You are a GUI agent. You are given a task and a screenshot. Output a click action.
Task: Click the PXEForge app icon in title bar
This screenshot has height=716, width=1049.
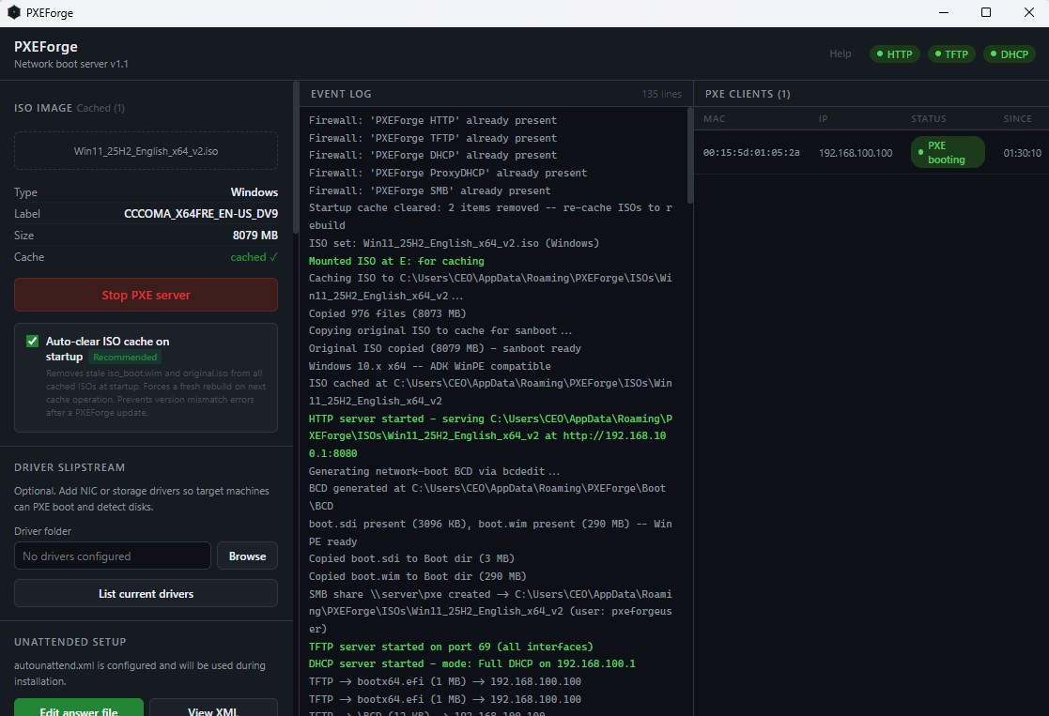[13, 13]
